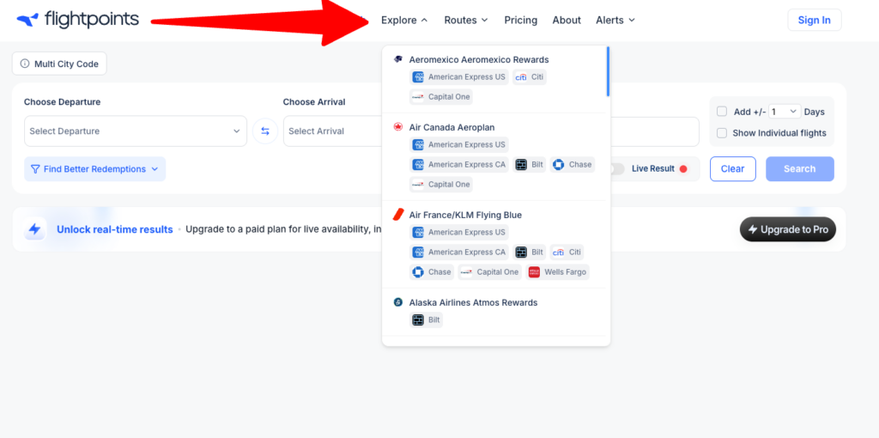Viewport: 879px width, 438px height.
Task: Select American Express CA under Air Canada Aeroplan
Action: click(459, 164)
